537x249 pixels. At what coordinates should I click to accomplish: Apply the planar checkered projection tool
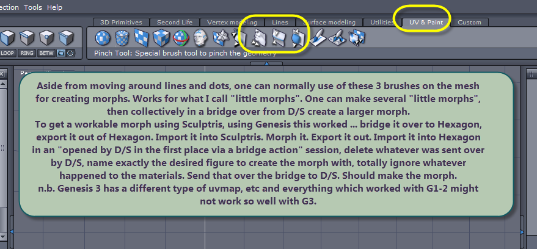(141, 37)
